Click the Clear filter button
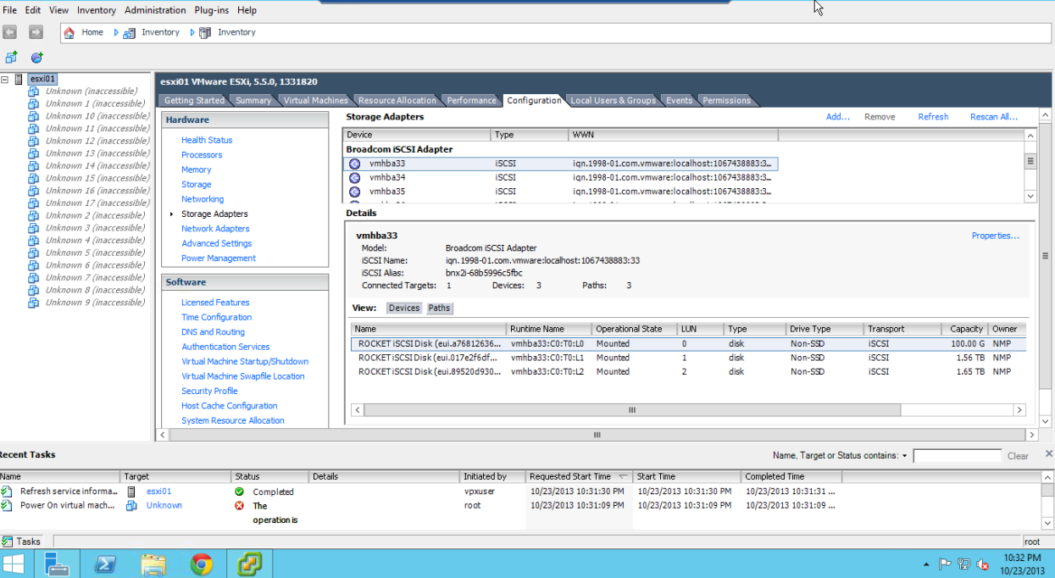Image resolution: width=1055 pixels, height=578 pixels. tap(1018, 456)
